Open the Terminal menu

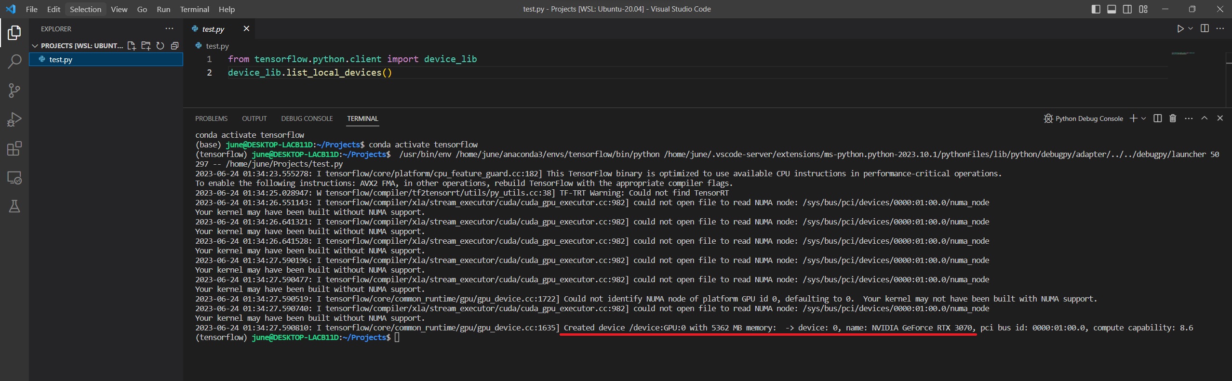coord(194,9)
